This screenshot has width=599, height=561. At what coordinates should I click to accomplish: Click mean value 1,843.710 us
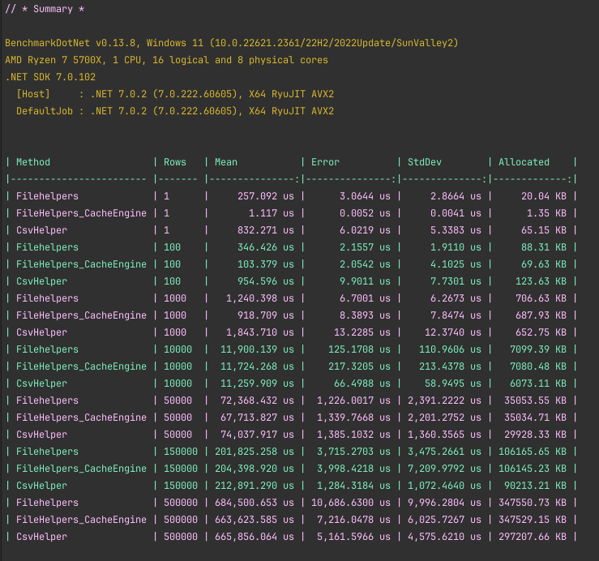click(260, 332)
